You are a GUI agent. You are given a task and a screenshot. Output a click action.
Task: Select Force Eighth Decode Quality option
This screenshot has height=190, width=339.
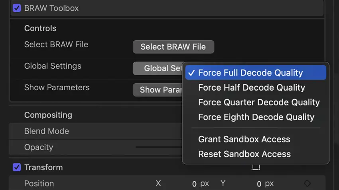coord(256,117)
